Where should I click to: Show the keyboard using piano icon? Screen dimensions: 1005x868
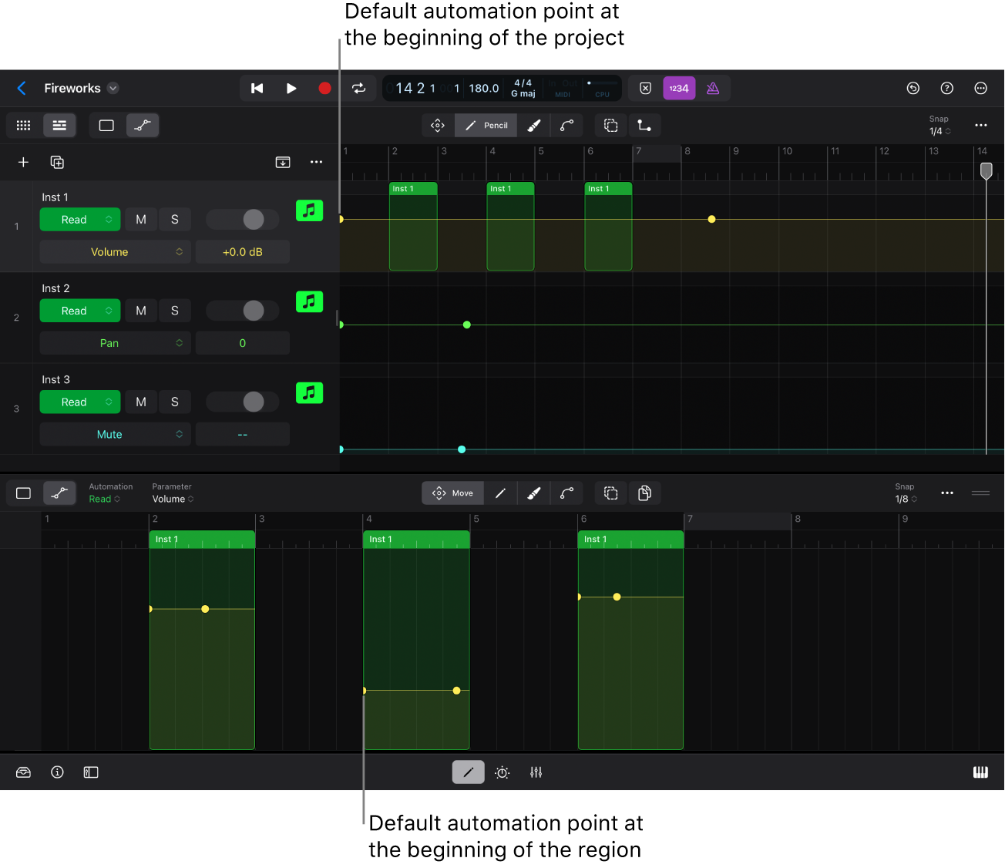tap(980, 772)
